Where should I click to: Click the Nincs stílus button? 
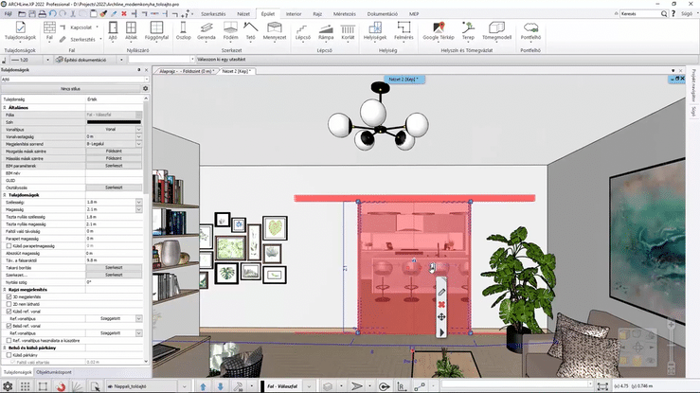[x=71, y=88]
